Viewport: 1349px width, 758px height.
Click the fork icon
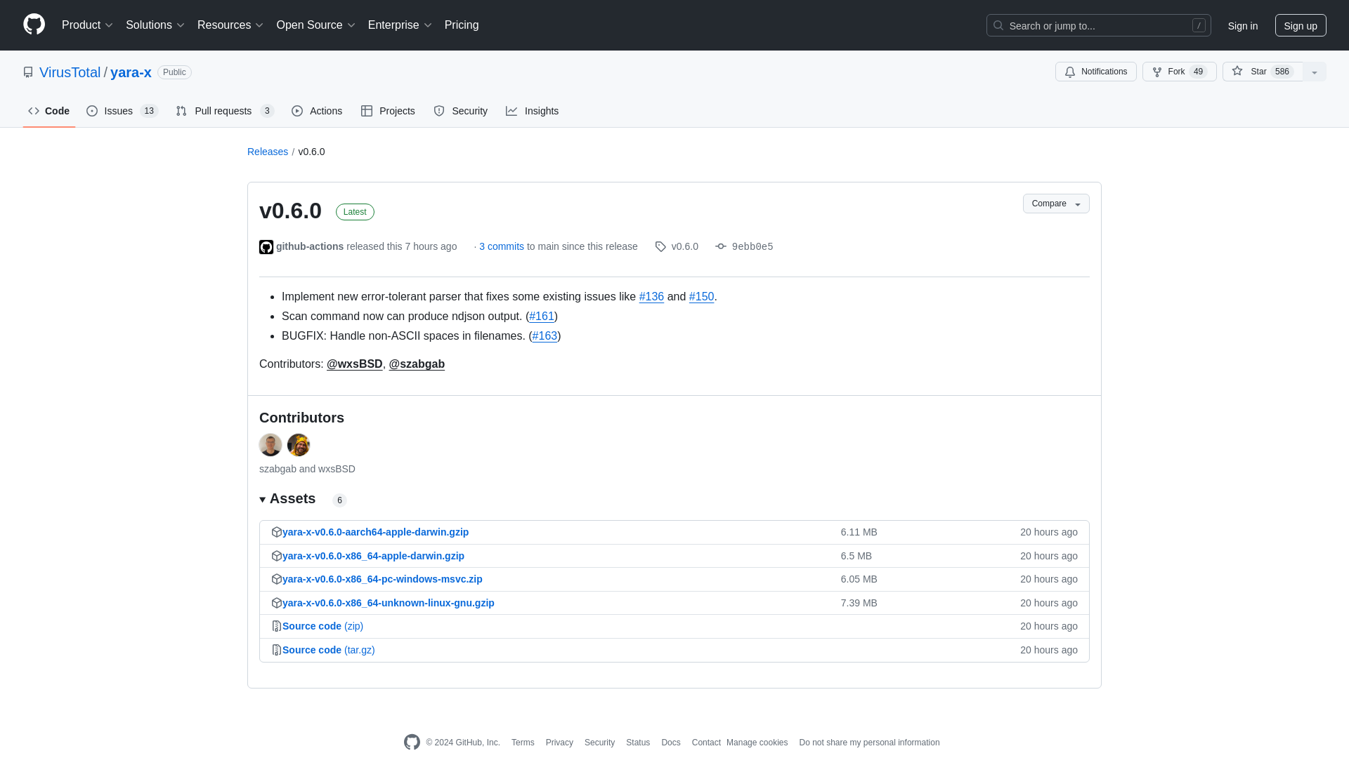pos(1156,72)
